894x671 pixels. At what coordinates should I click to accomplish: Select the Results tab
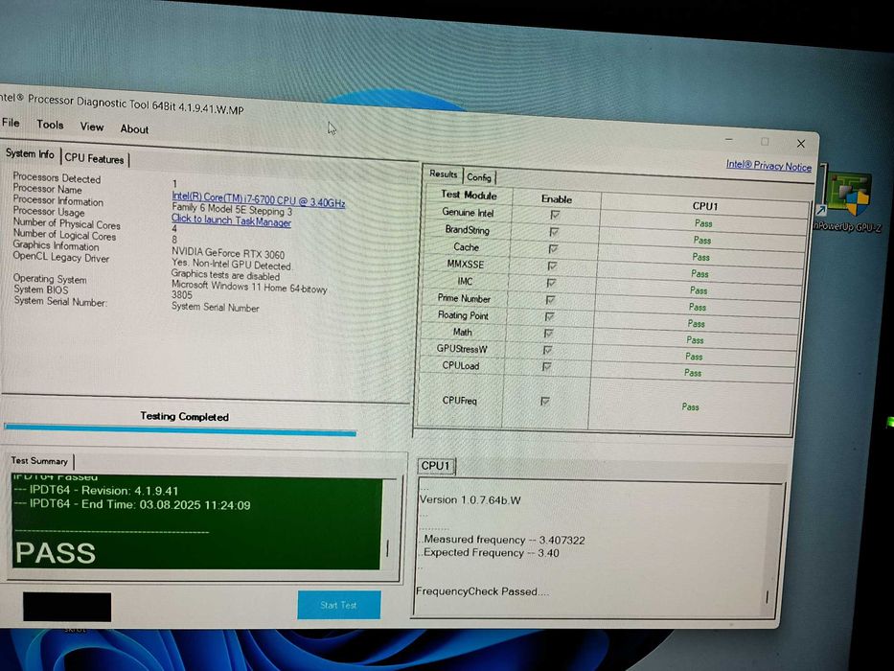tap(443, 174)
